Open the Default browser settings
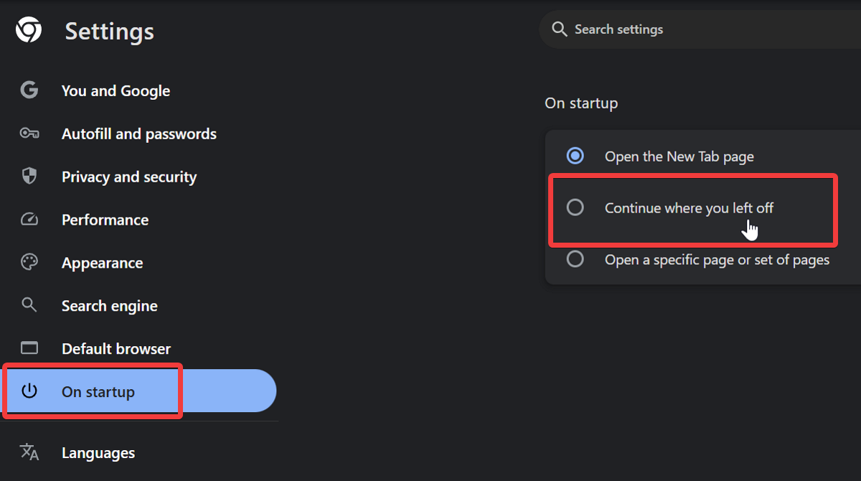861x481 pixels. pos(116,347)
